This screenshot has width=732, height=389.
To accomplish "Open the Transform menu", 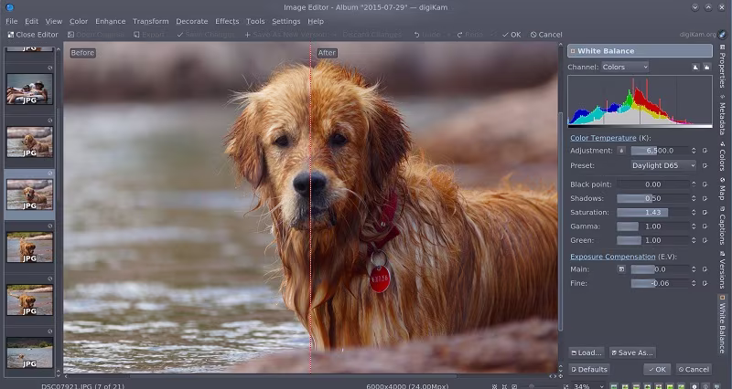I will pyautogui.click(x=150, y=21).
